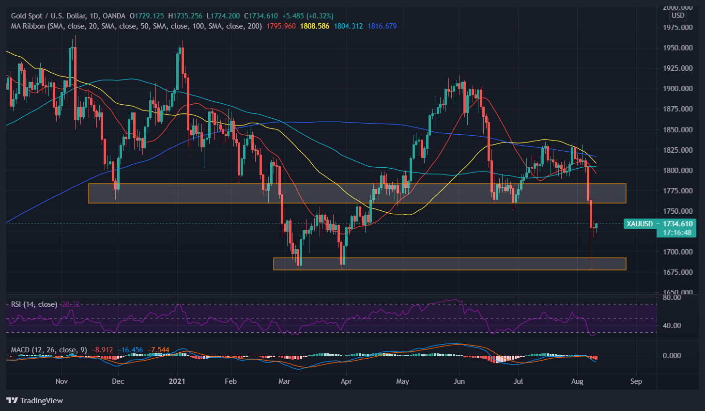Click the 1950.000 price axis label
705x411 pixels.
tap(677, 48)
